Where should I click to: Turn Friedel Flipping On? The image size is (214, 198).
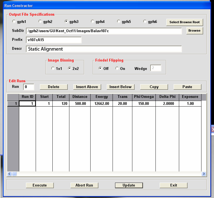tap(117, 69)
